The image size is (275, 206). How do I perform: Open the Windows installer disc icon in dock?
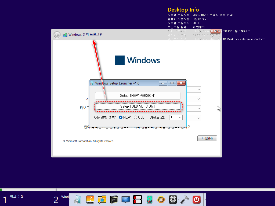(x=78, y=200)
